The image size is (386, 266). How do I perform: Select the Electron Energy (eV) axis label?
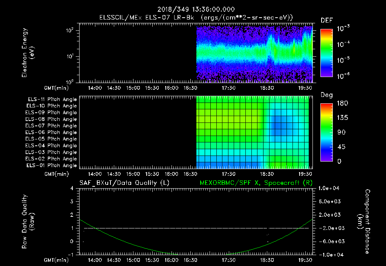point(28,53)
